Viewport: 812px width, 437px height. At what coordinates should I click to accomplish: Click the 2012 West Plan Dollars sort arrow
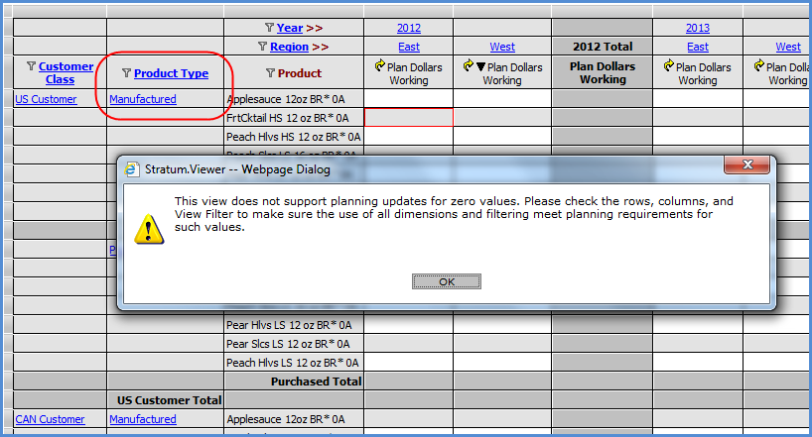480,66
